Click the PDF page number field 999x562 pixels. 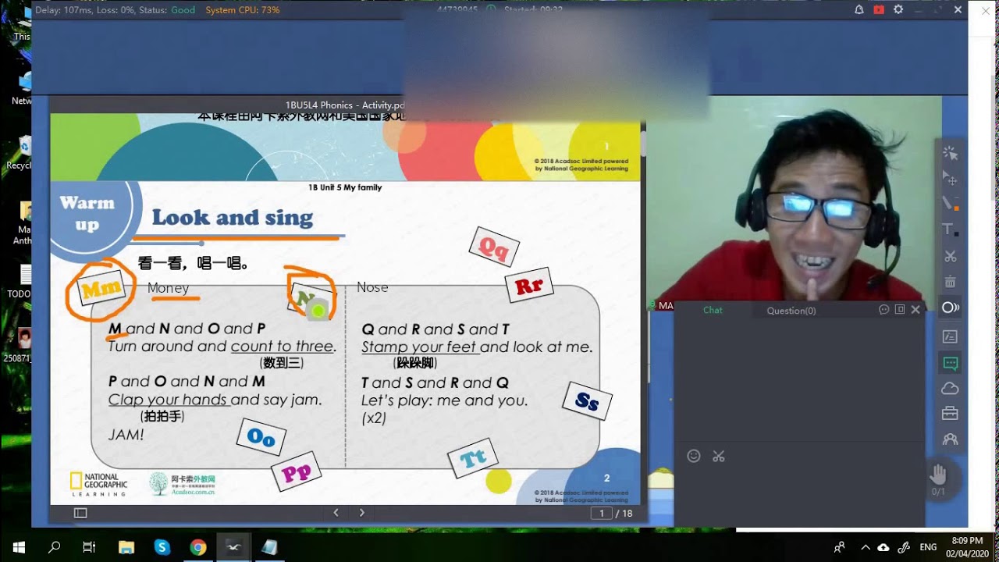coord(601,513)
